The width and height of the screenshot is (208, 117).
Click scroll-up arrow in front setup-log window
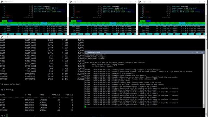point(204,55)
